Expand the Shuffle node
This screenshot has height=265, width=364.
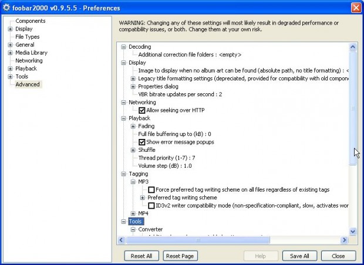pos(133,150)
